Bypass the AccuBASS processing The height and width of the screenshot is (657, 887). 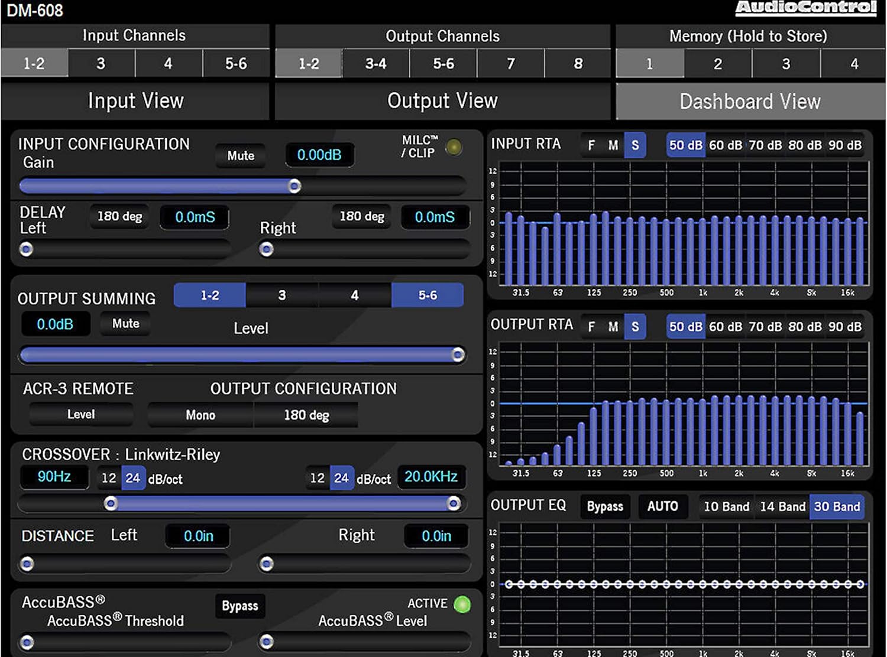click(x=239, y=606)
